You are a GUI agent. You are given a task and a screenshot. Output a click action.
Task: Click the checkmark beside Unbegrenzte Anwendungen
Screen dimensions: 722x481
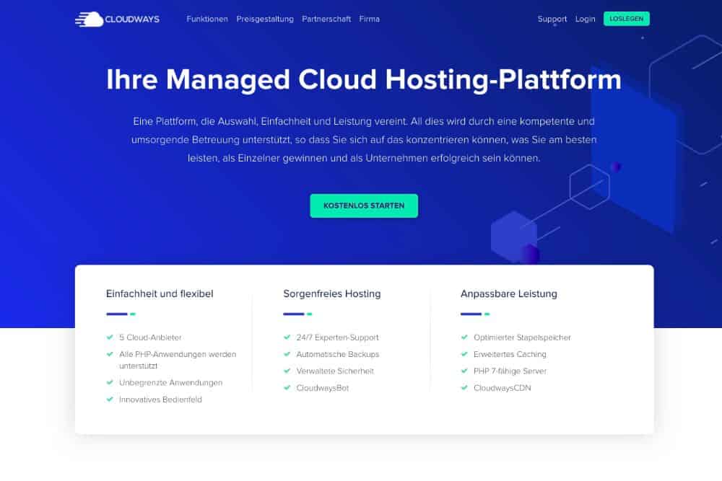coord(110,382)
